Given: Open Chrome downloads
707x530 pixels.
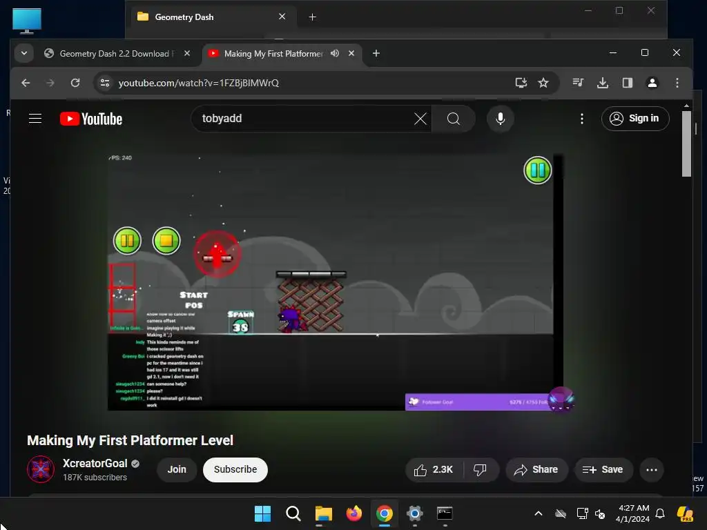Looking at the screenshot, I should (602, 83).
